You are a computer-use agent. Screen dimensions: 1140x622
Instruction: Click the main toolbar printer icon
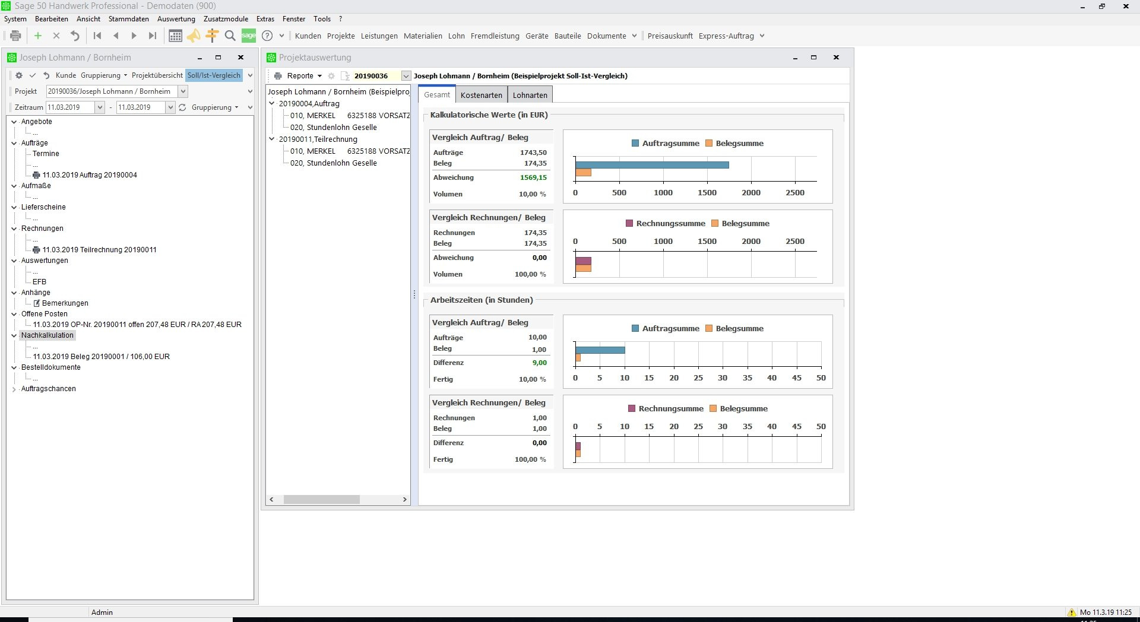[x=16, y=36]
